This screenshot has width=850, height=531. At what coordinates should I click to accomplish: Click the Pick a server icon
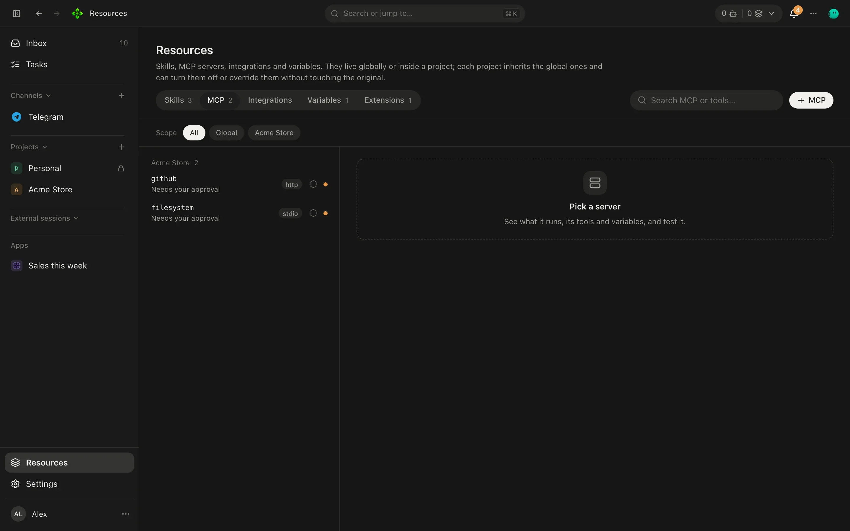coord(595,183)
